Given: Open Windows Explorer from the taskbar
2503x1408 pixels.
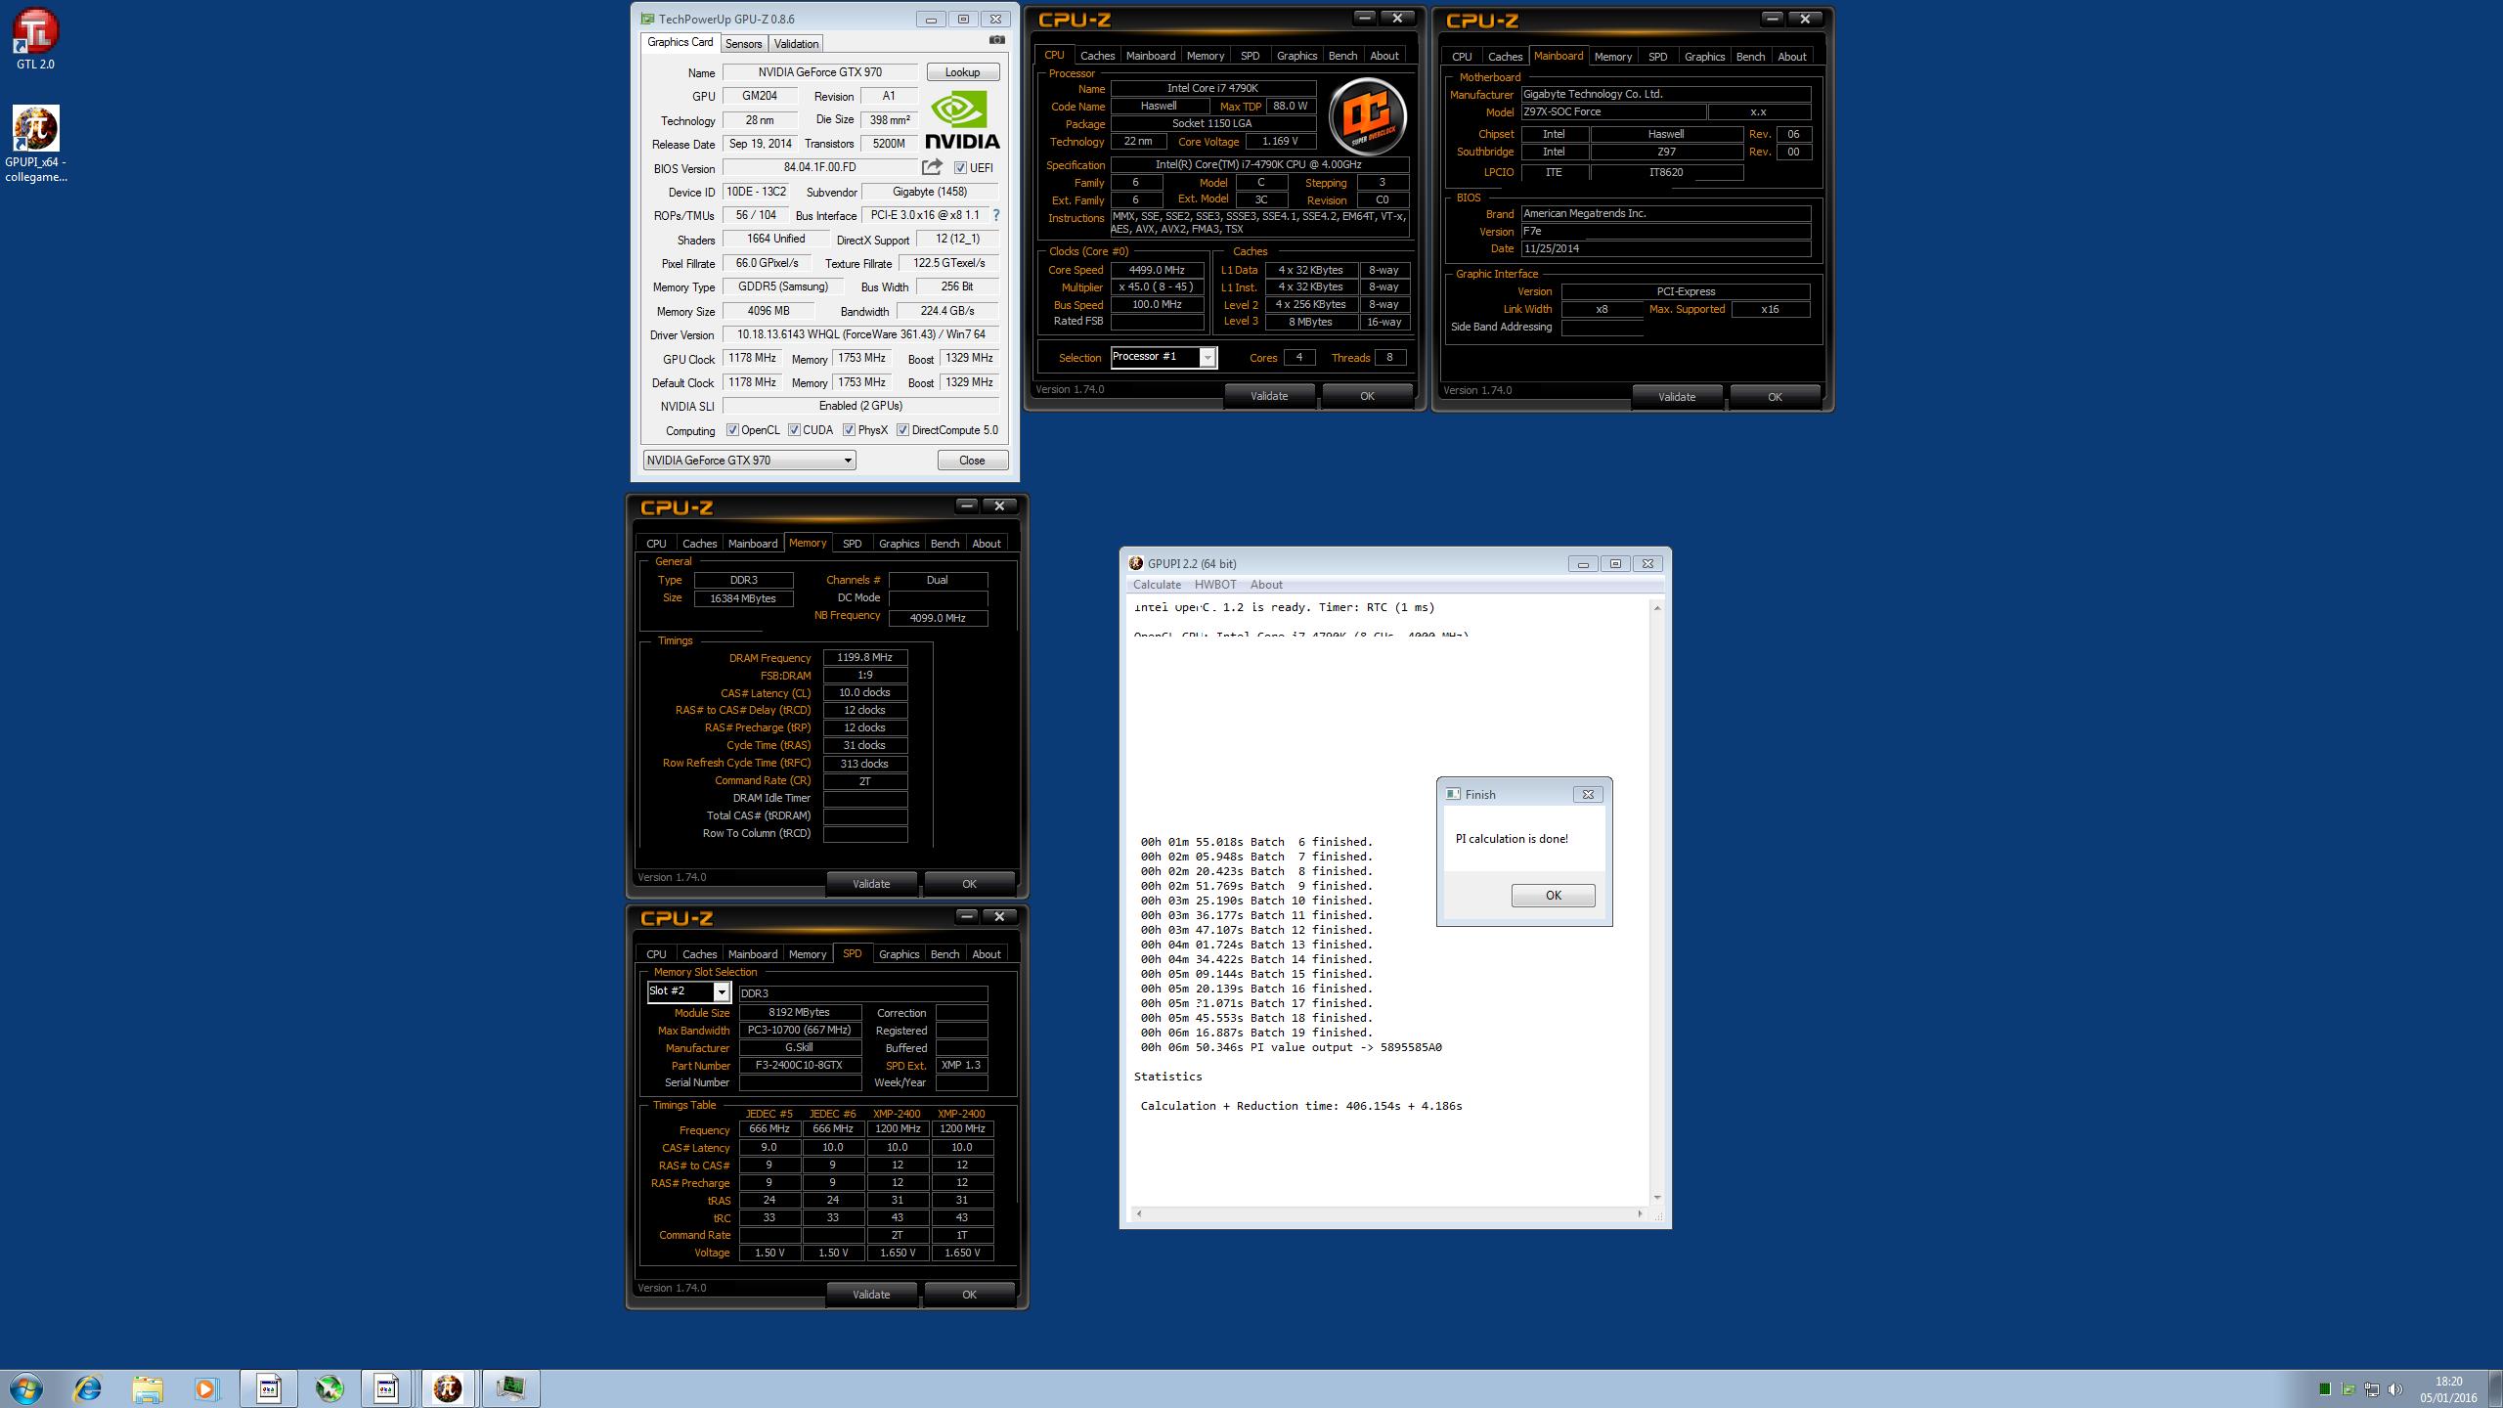Looking at the screenshot, I should 148,1388.
